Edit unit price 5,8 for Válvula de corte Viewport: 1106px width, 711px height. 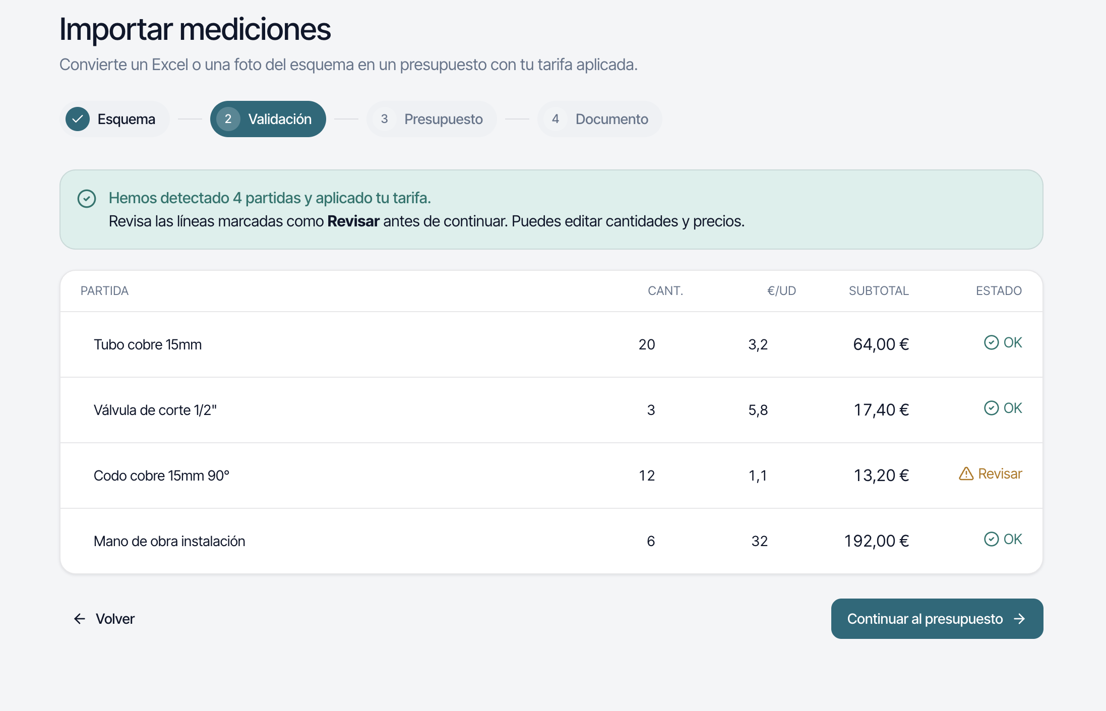pyautogui.click(x=758, y=410)
